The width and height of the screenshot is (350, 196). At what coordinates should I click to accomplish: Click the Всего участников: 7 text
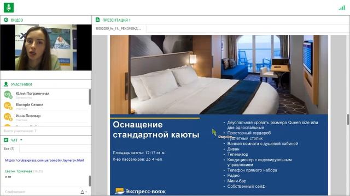click(x=20, y=131)
